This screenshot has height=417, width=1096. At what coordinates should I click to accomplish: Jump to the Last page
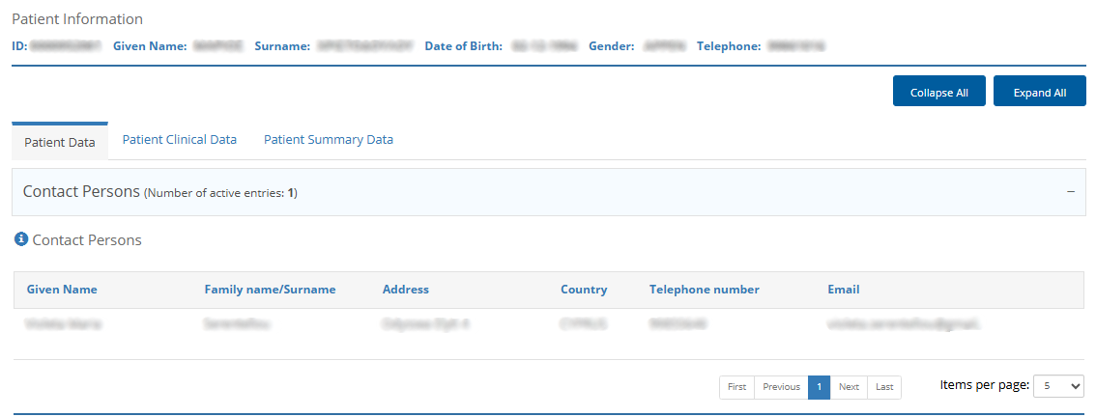click(884, 387)
